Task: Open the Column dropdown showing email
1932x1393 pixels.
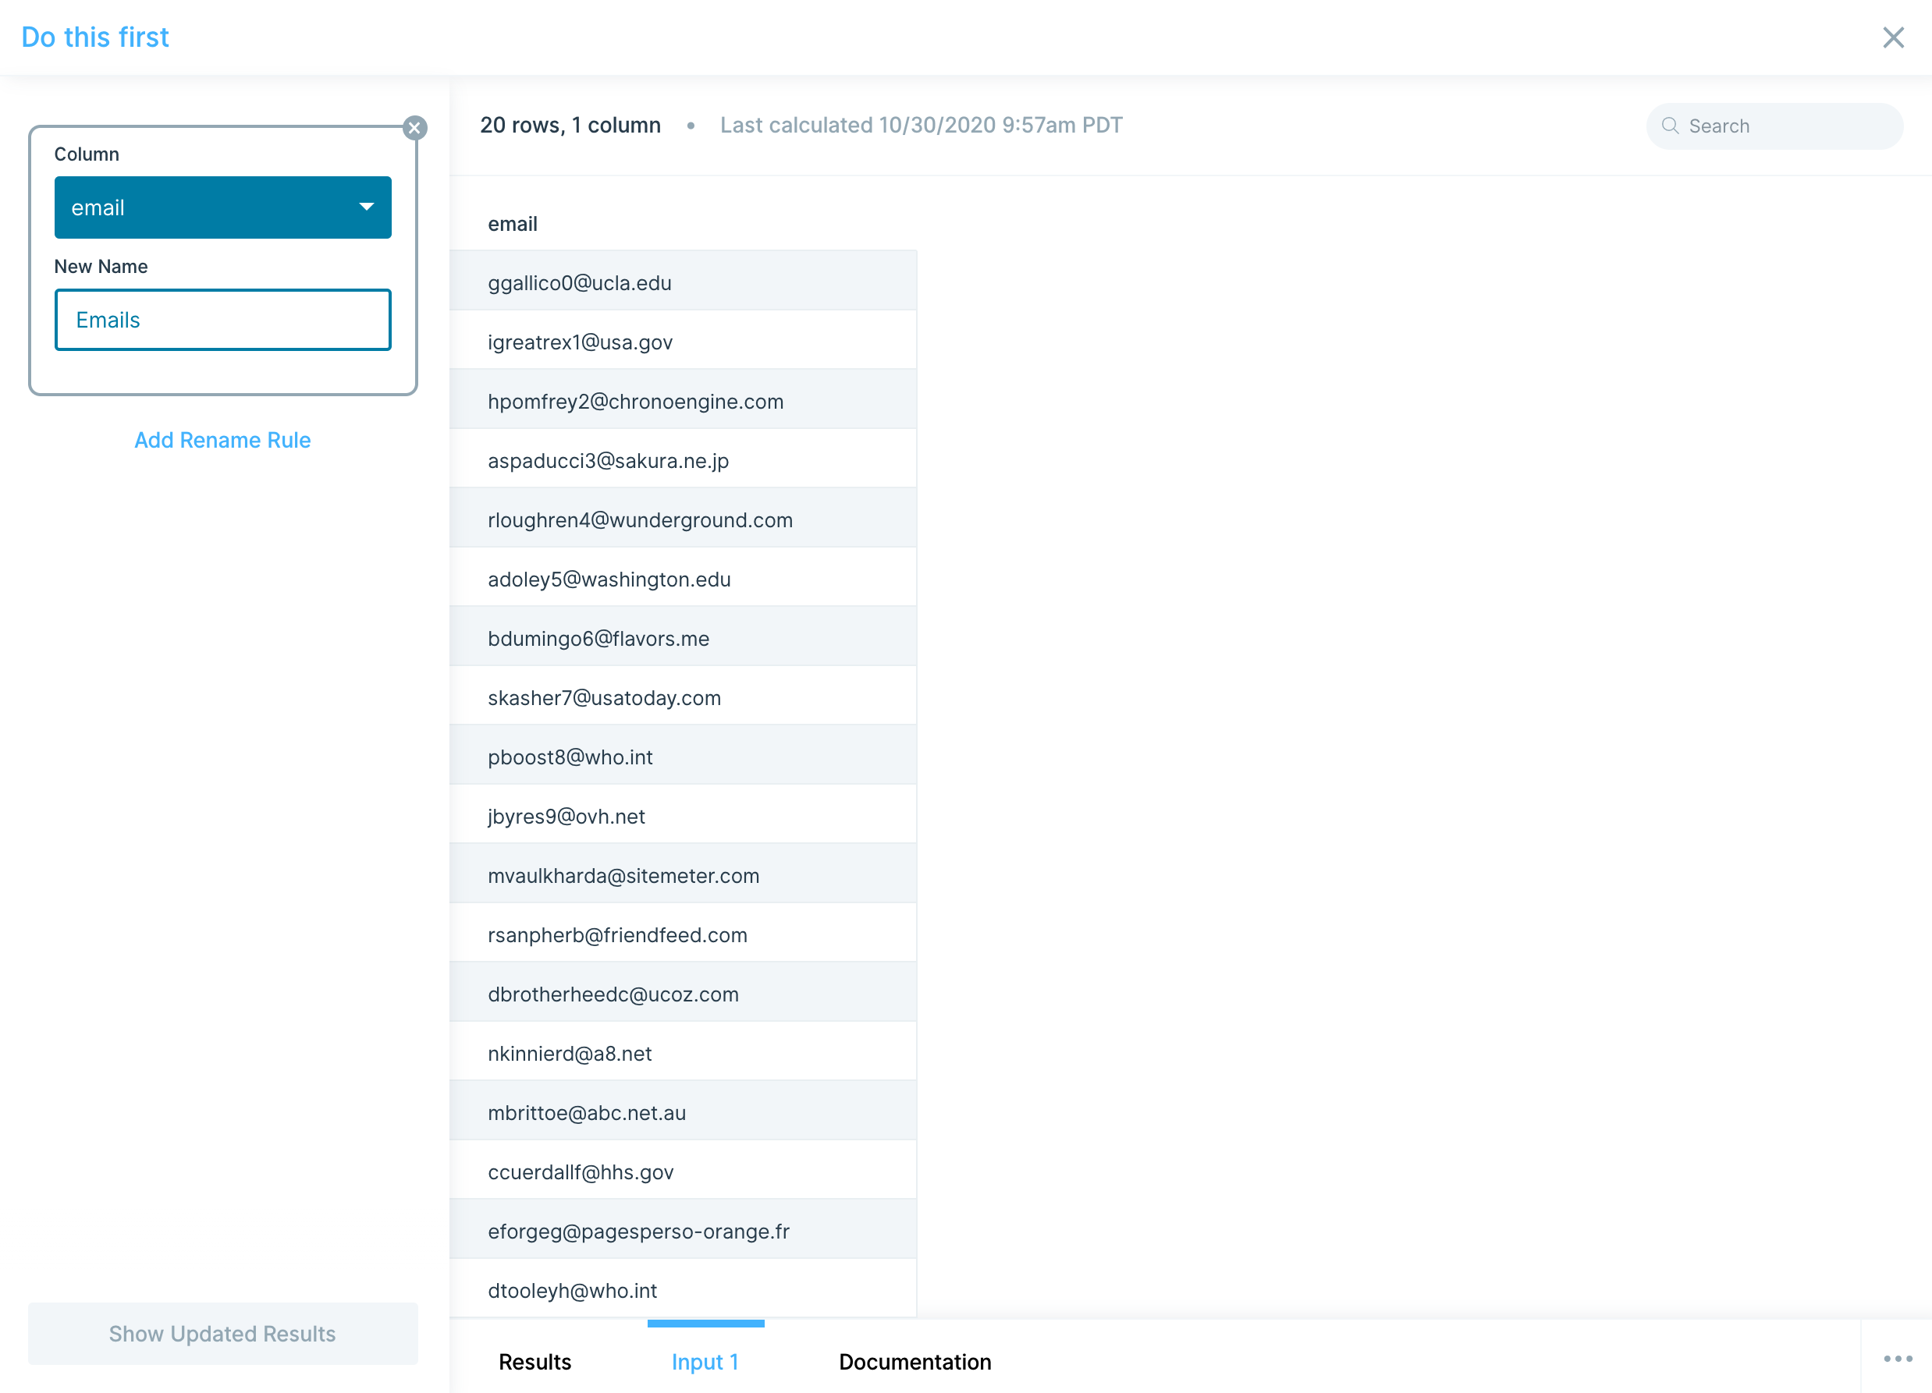Action: click(223, 207)
